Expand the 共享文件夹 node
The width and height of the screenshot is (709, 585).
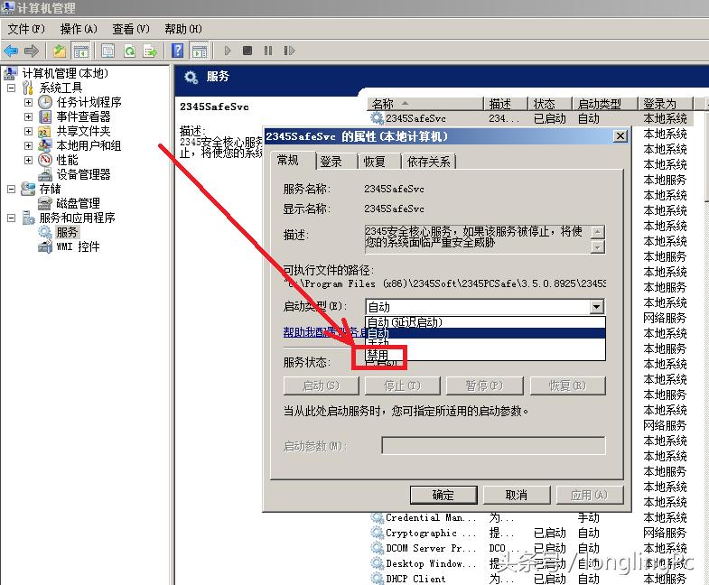pyautogui.click(x=28, y=131)
